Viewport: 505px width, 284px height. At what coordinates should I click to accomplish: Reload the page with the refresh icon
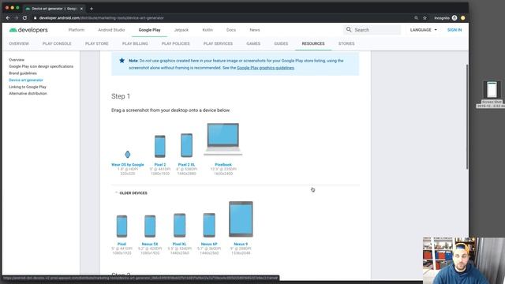(24, 18)
